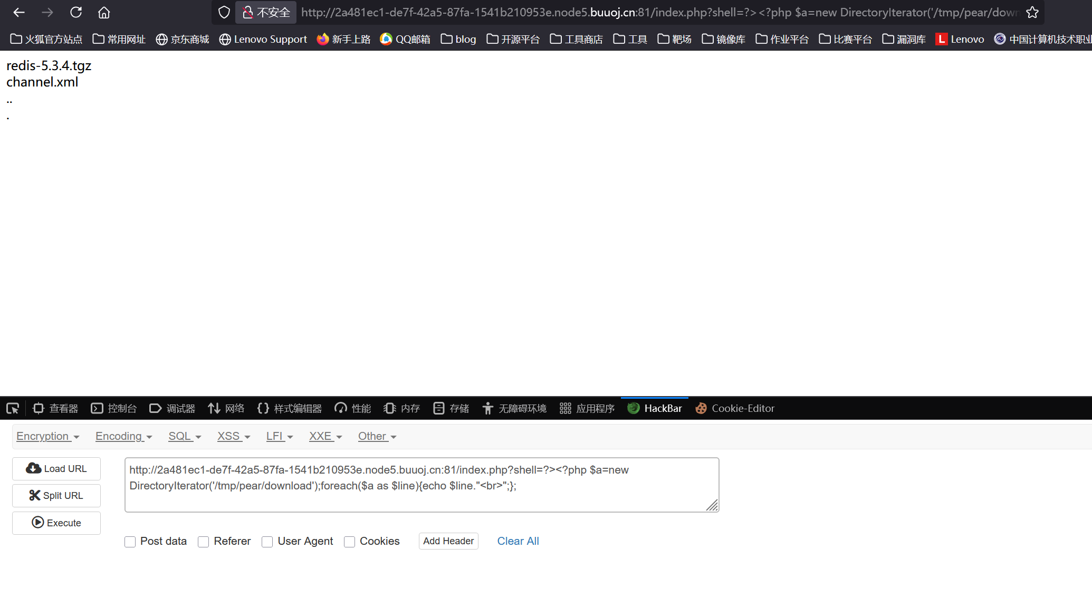1092x597 pixels.
Task: Open the SQL dropdown in HackBar
Action: [184, 436]
